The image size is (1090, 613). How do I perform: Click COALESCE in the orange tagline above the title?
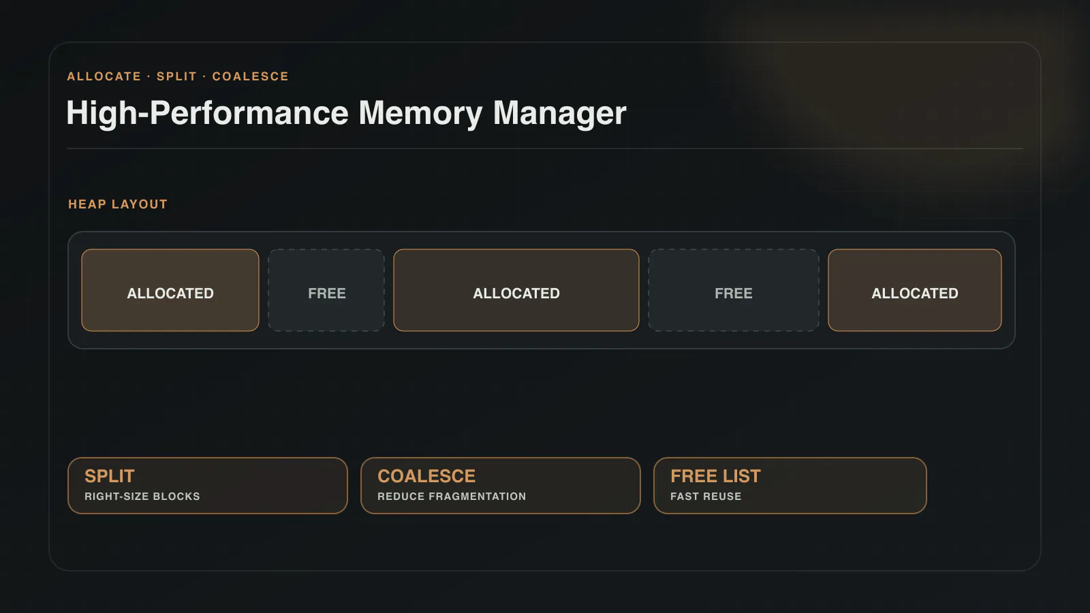tap(250, 76)
